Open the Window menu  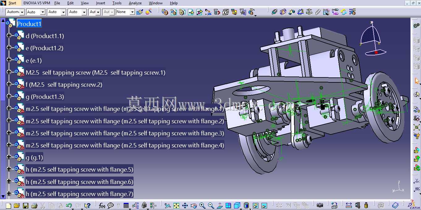pos(156,3)
